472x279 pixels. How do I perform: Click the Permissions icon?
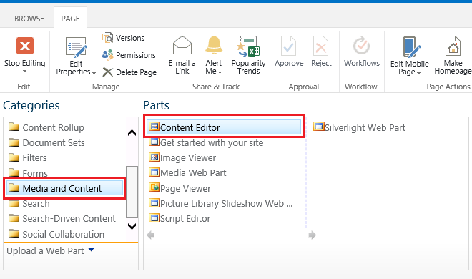click(107, 55)
